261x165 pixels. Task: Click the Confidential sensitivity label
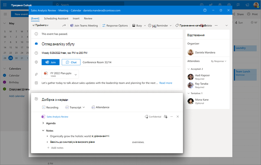[x=153, y=117]
